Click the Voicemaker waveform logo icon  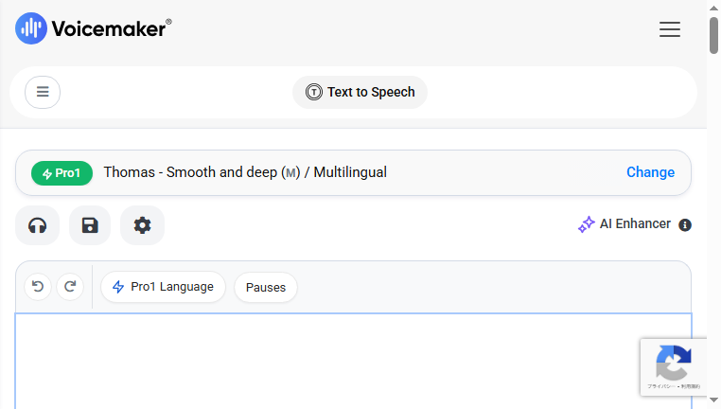31,28
